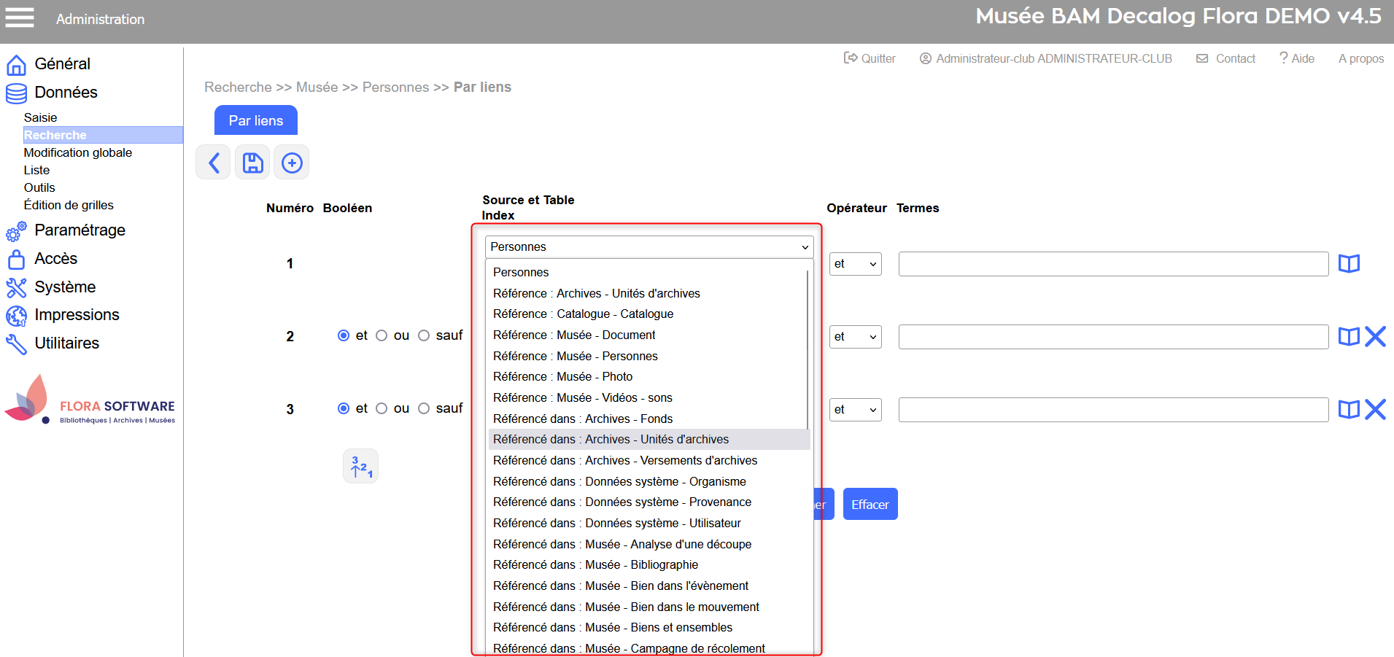Click the Impressions icon
1394x657 pixels.
16,316
